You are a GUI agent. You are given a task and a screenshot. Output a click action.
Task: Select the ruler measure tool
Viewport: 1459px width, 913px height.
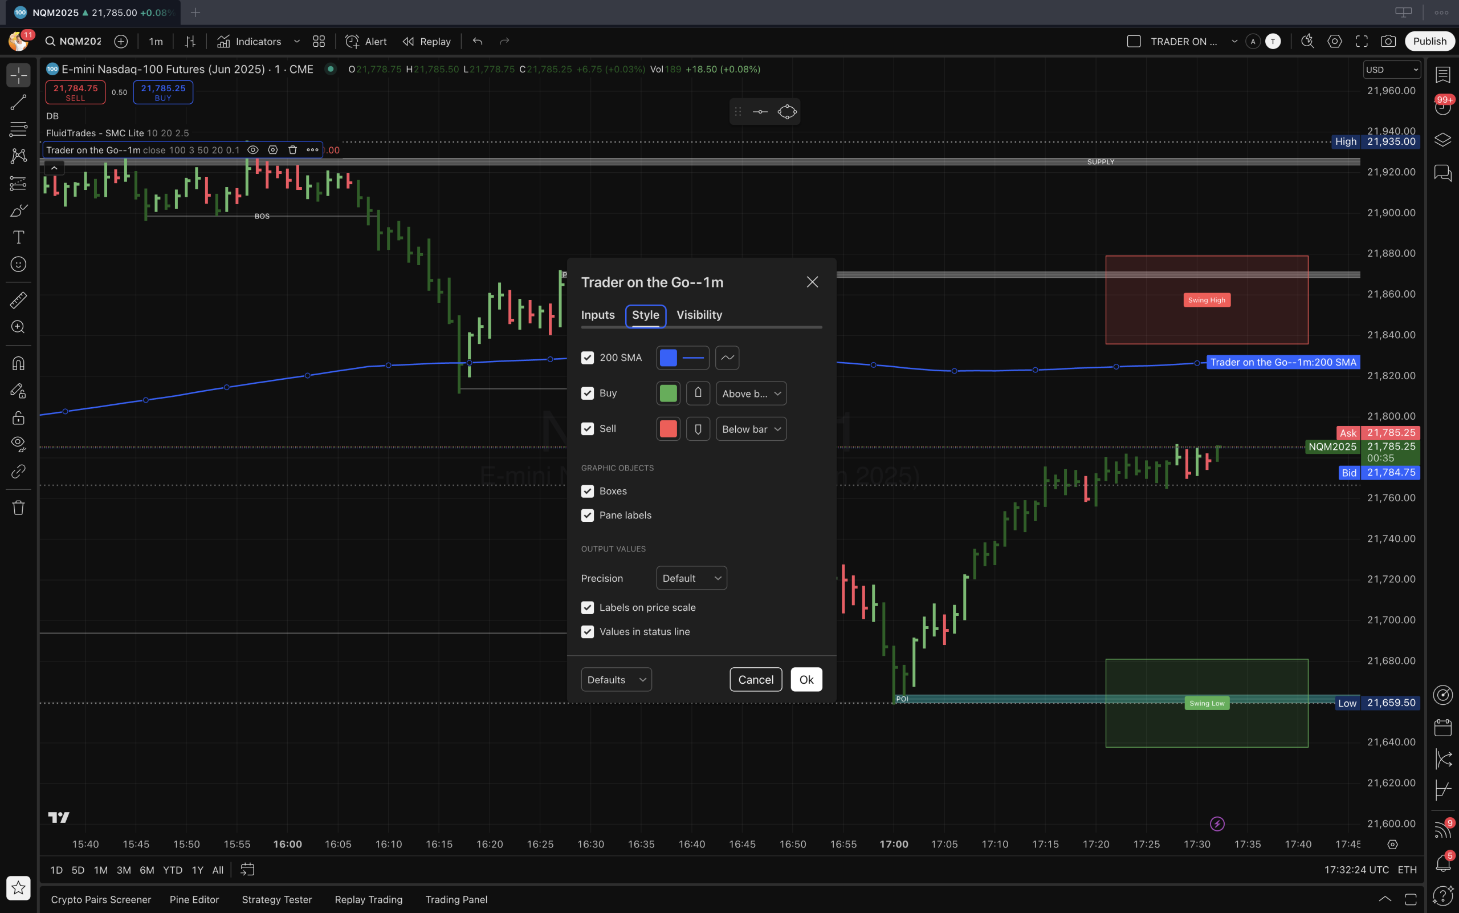19,300
